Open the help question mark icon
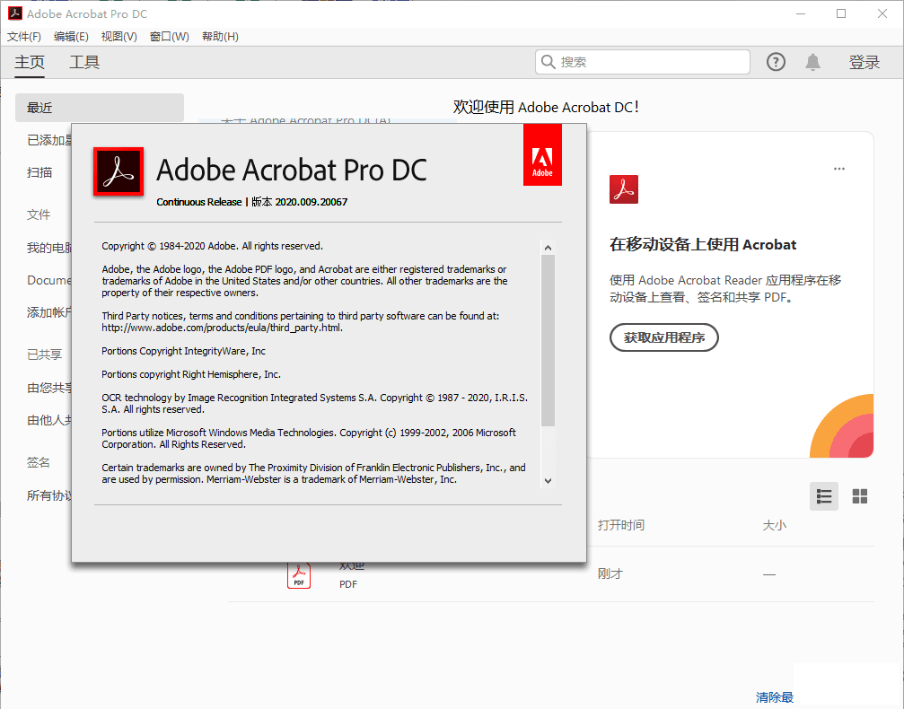 776,62
